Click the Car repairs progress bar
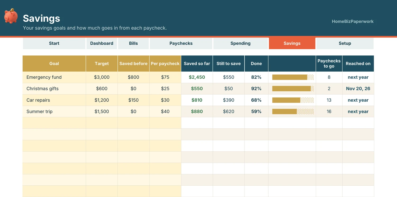 293,100
